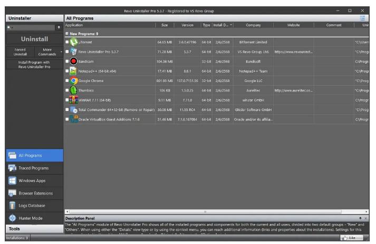This screenshot has height=244, width=376.
Task: Open the Revo Uninstaller website link
Action: pos(294,52)
